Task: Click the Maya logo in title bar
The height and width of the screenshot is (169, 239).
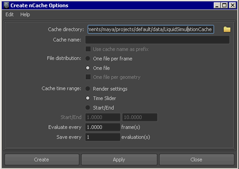Action: pyautogui.click(x=6, y=5)
